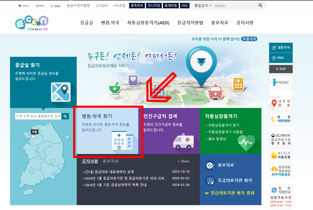Click the + More notices link
The width and height of the screenshot is (313, 210).
point(183,161)
